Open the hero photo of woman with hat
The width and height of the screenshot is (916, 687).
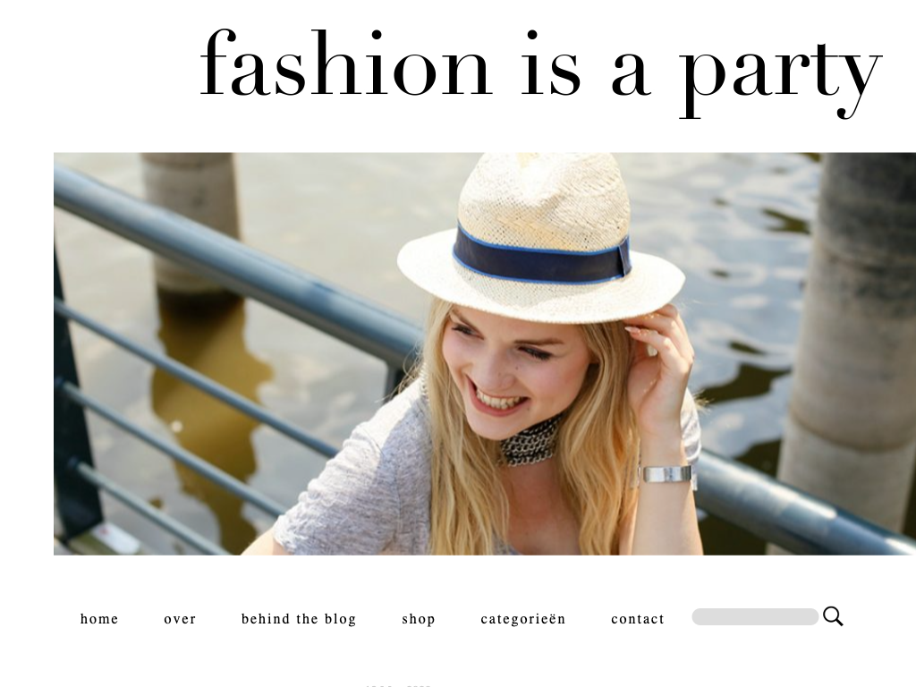485,354
